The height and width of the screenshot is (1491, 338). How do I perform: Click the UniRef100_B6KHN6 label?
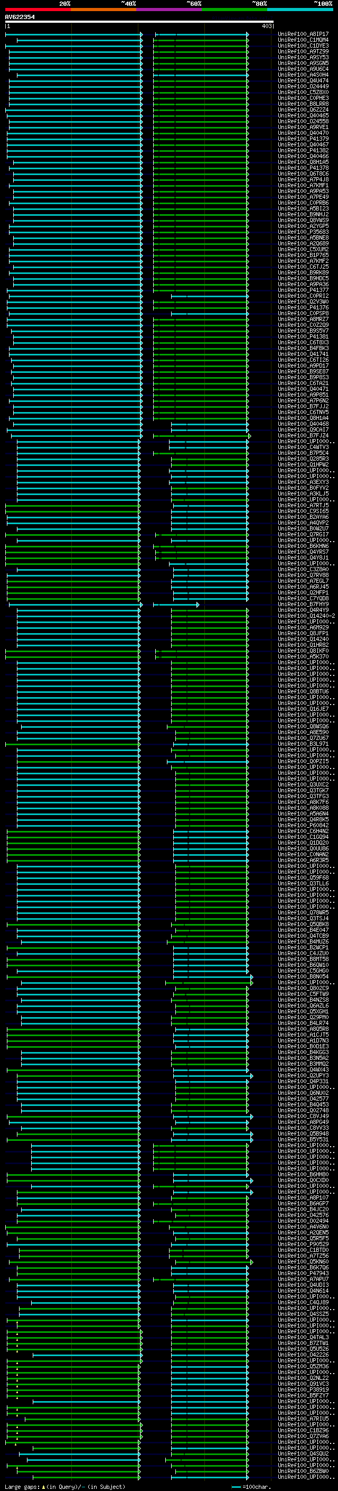303,546
